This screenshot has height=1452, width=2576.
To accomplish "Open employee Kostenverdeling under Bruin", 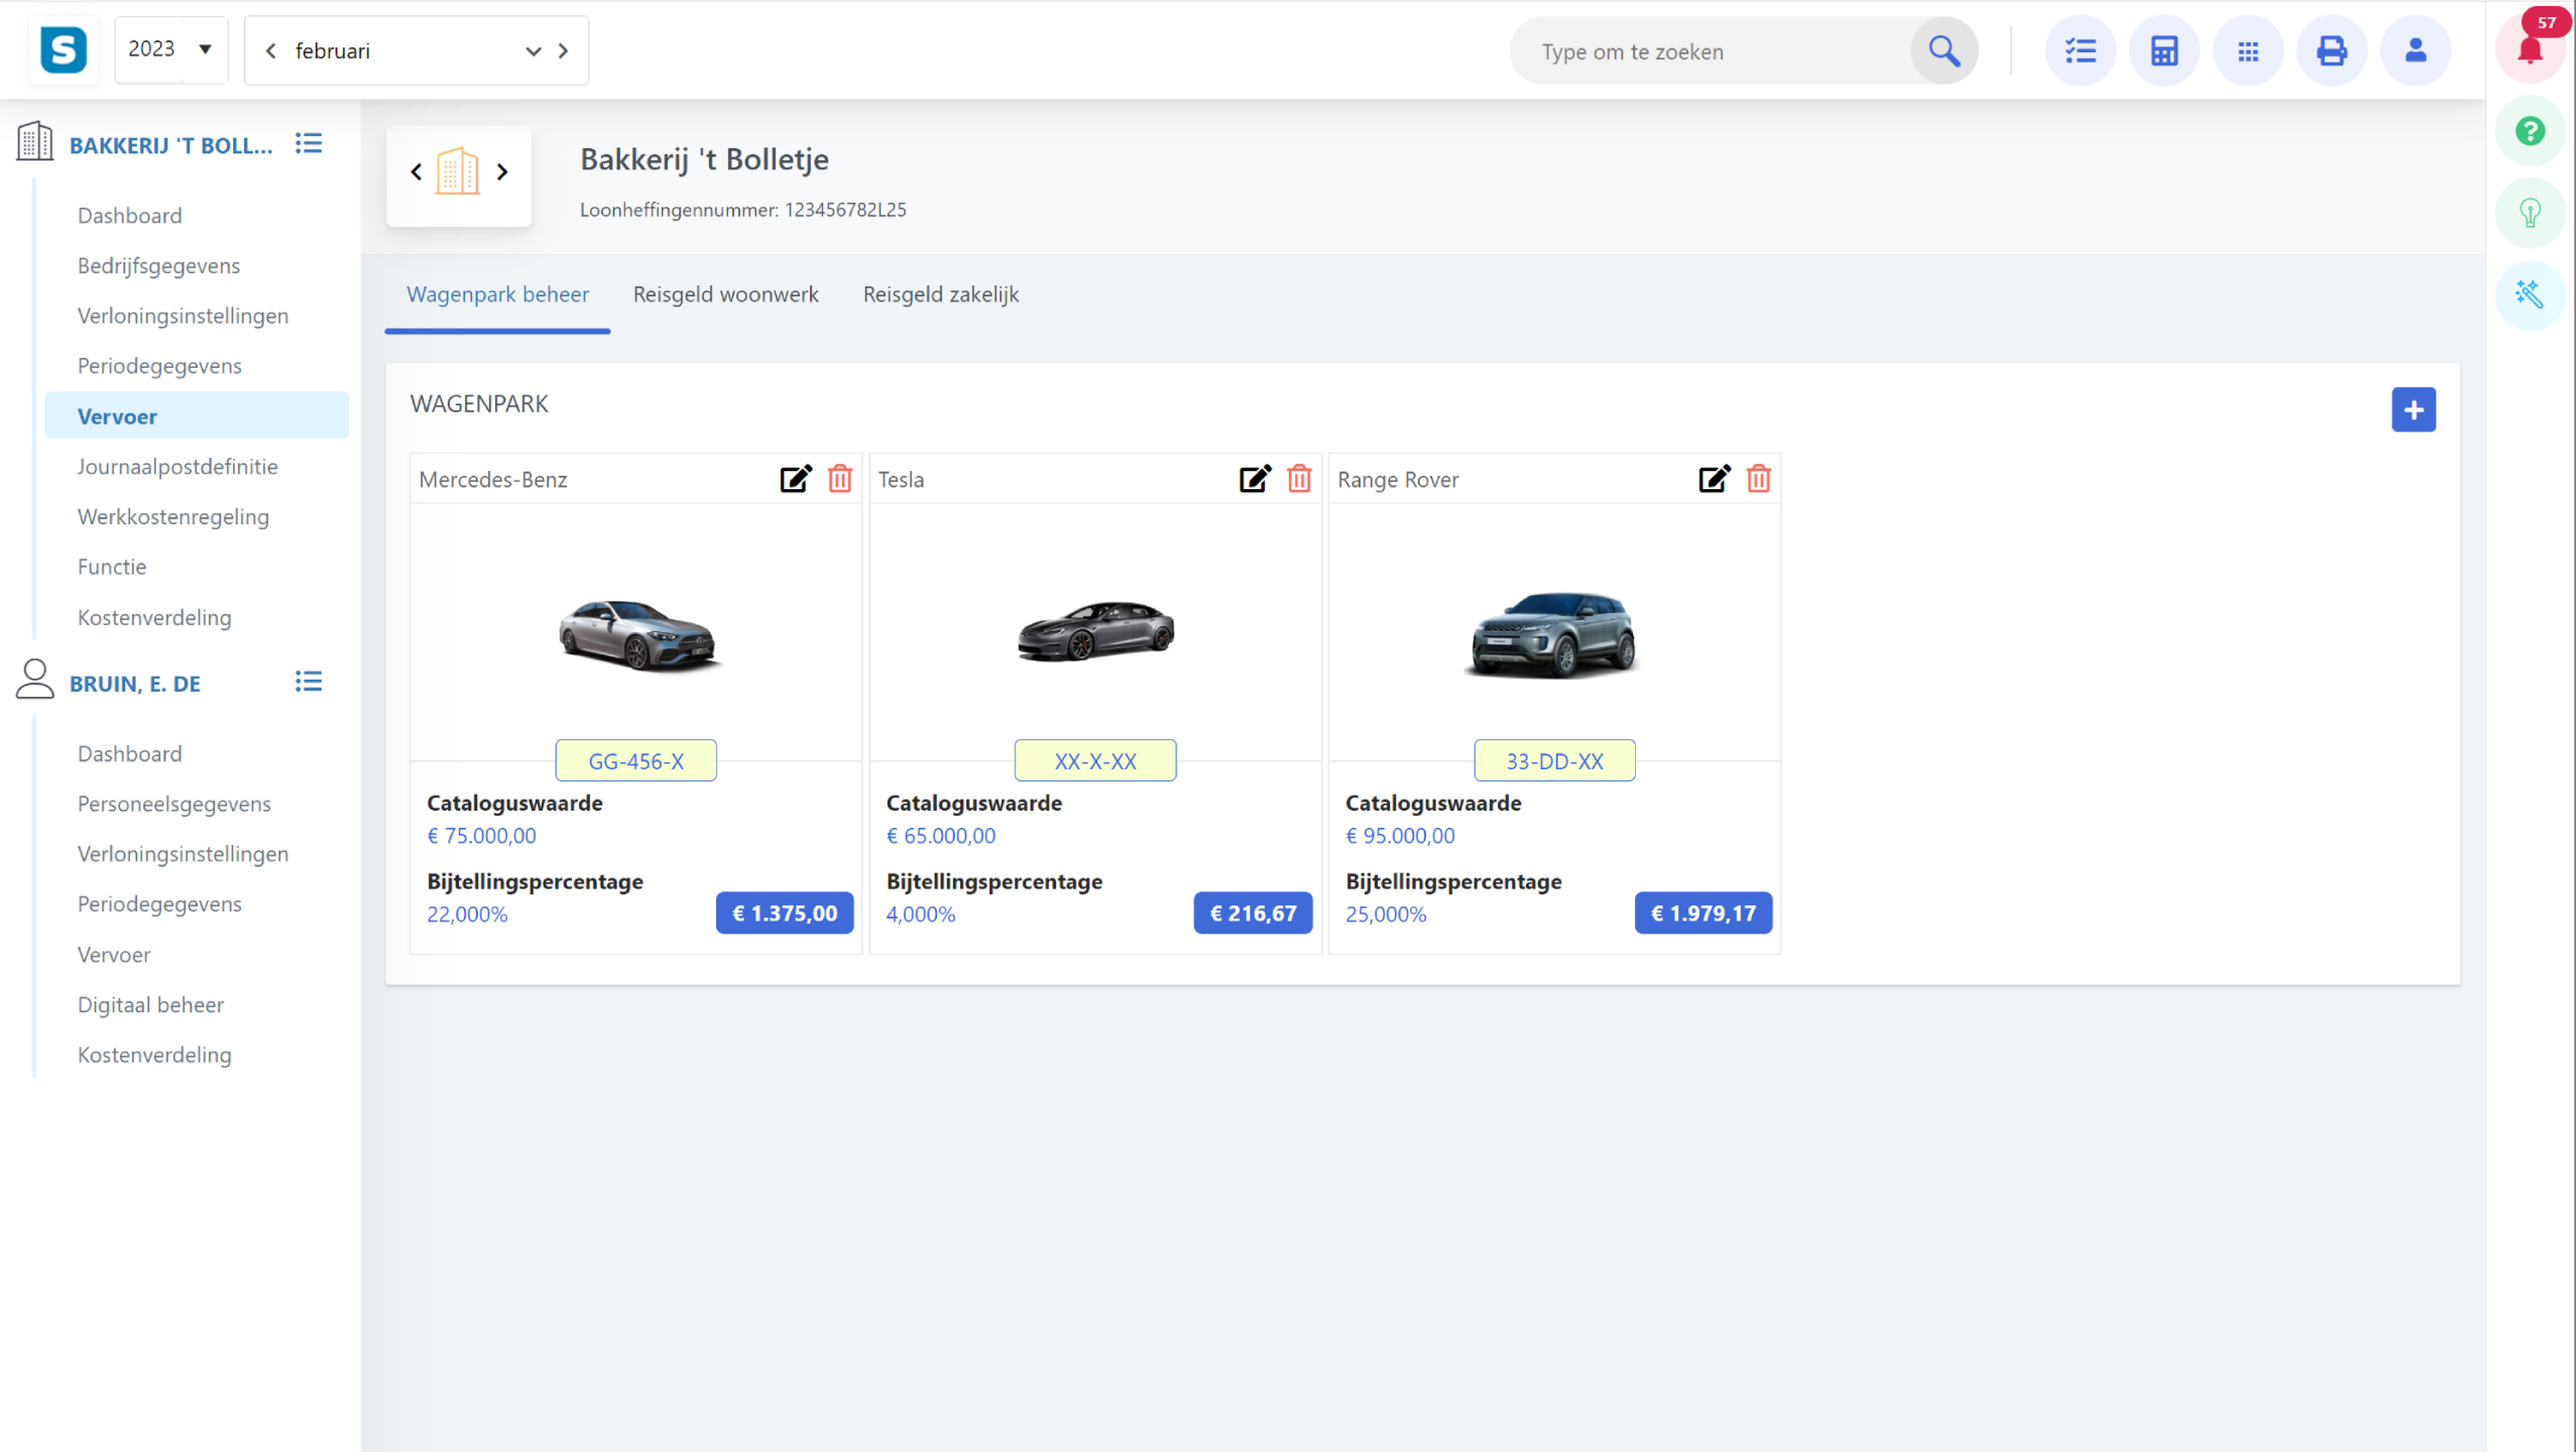I will click(155, 1055).
